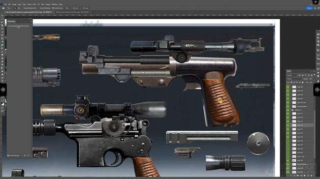
Task: Toggle visibility of the highlighted selected layer
Action: pos(288,125)
